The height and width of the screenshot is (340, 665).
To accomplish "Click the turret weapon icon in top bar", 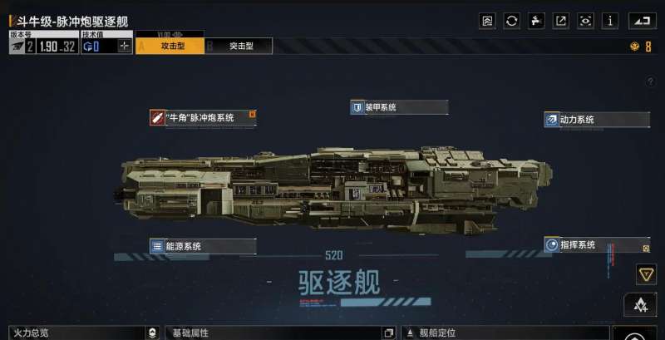I will pyautogui.click(x=536, y=21).
